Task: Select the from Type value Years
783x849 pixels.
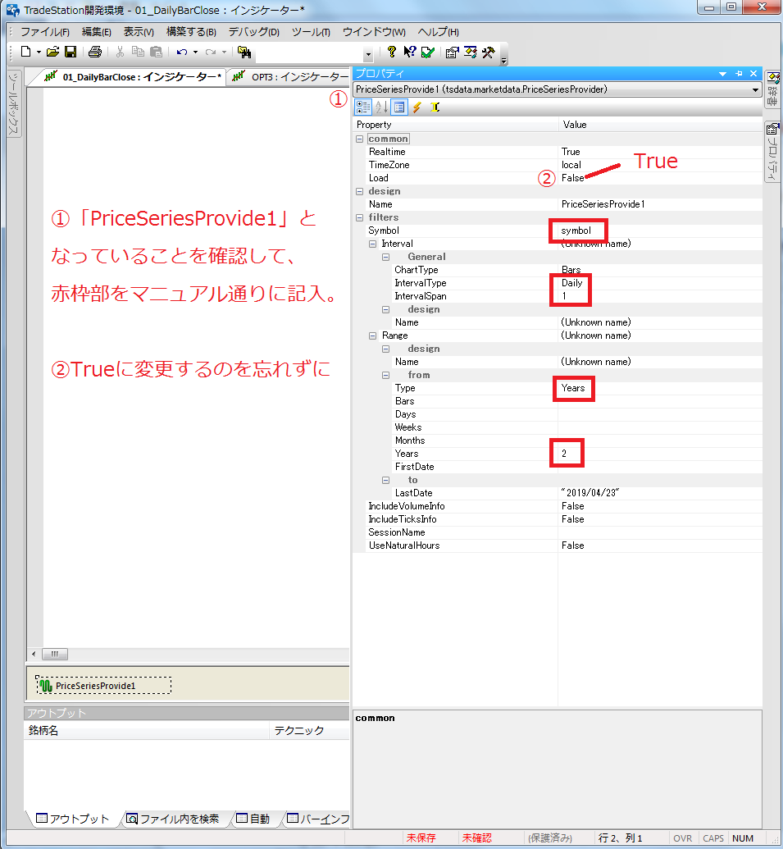Action: point(573,388)
